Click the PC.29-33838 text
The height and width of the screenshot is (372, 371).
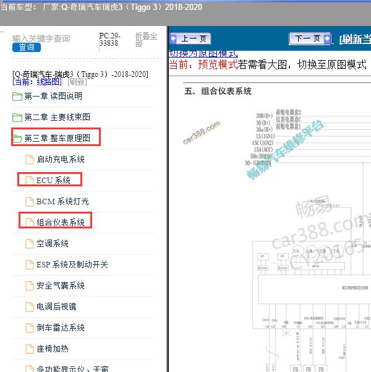(x=109, y=40)
